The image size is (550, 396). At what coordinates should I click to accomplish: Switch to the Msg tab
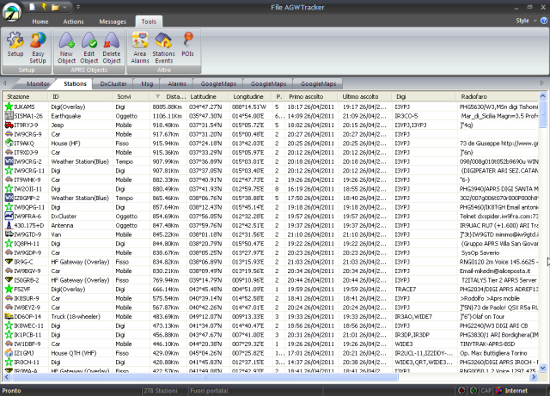[147, 84]
